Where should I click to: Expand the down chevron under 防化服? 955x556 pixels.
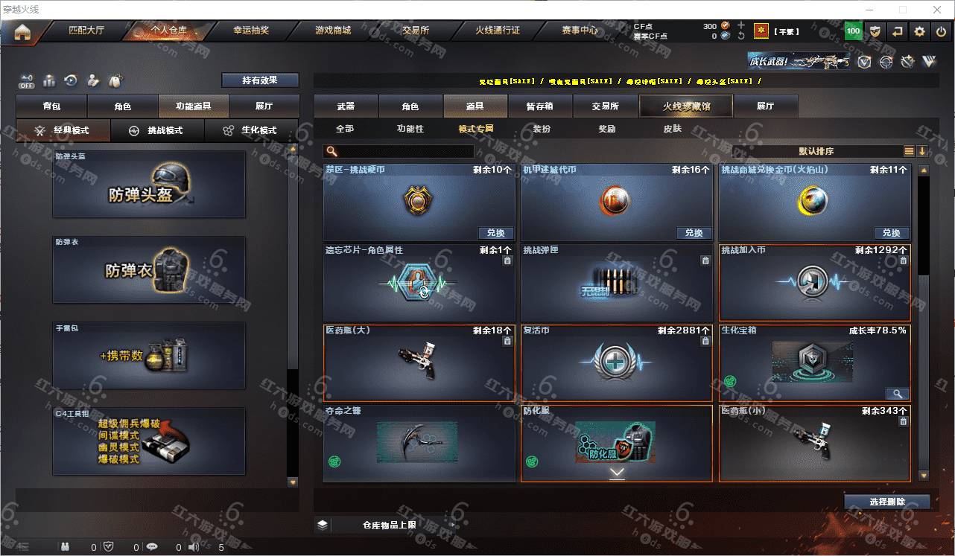point(617,472)
